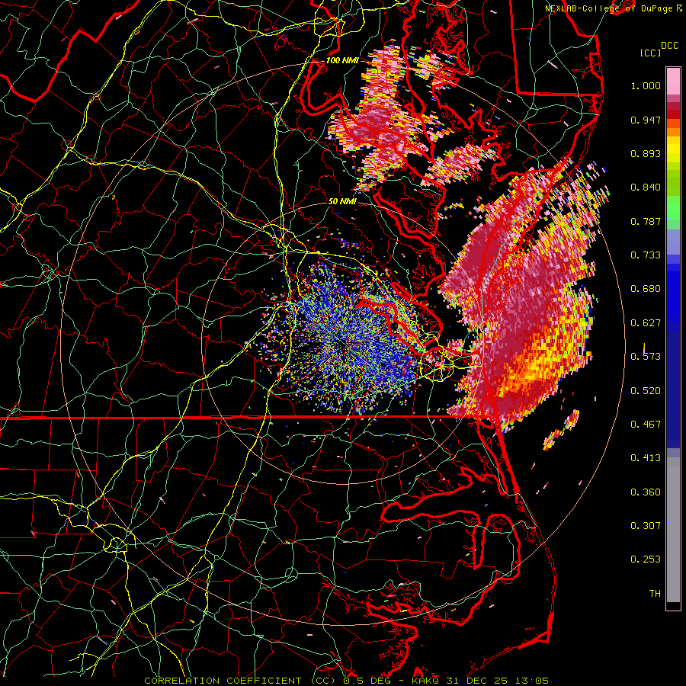Click the 0.893 legend value
This screenshot has width=686, height=686.
pos(646,153)
